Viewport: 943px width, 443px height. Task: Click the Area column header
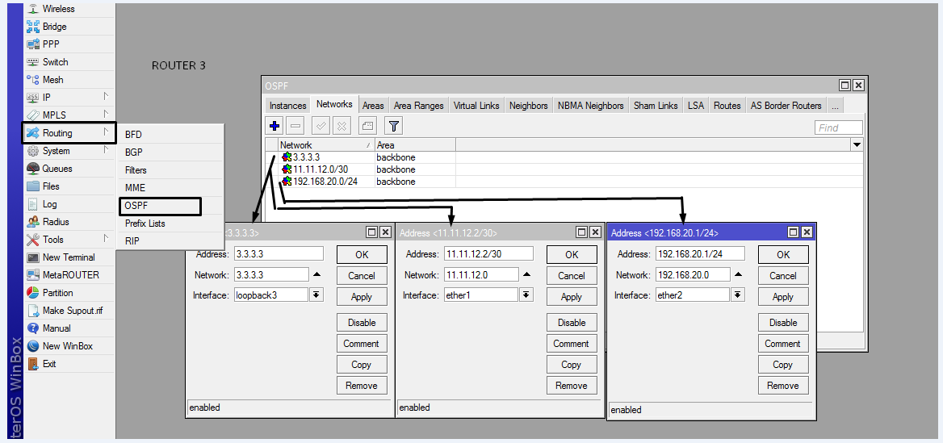tap(415, 145)
